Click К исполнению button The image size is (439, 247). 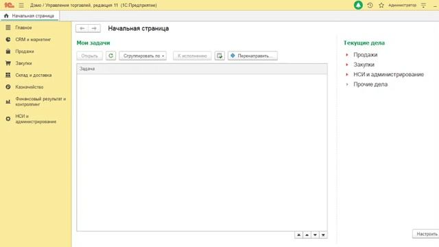coord(192,56)
